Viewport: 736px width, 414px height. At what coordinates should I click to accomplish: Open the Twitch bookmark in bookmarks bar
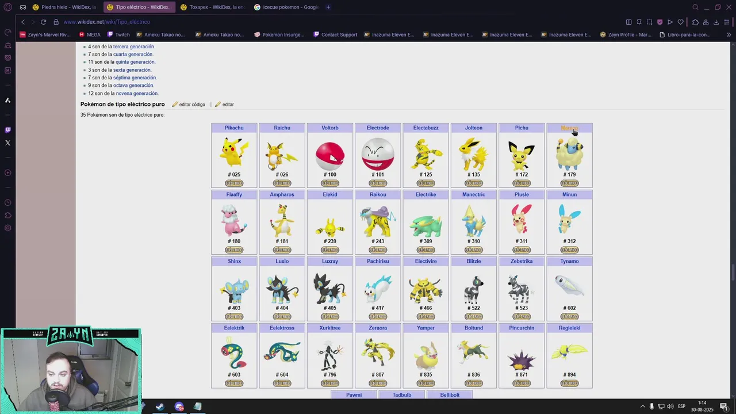coord(118,34)
